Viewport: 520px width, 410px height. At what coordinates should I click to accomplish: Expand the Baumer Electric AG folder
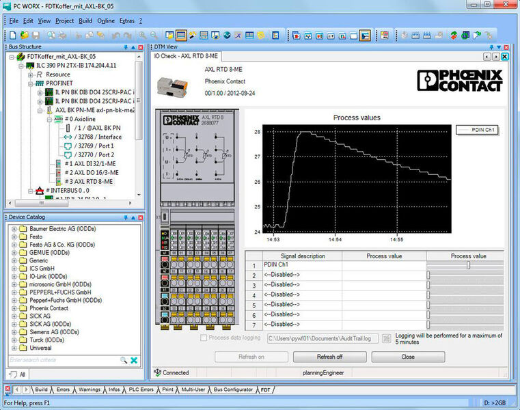click(14, 229)
